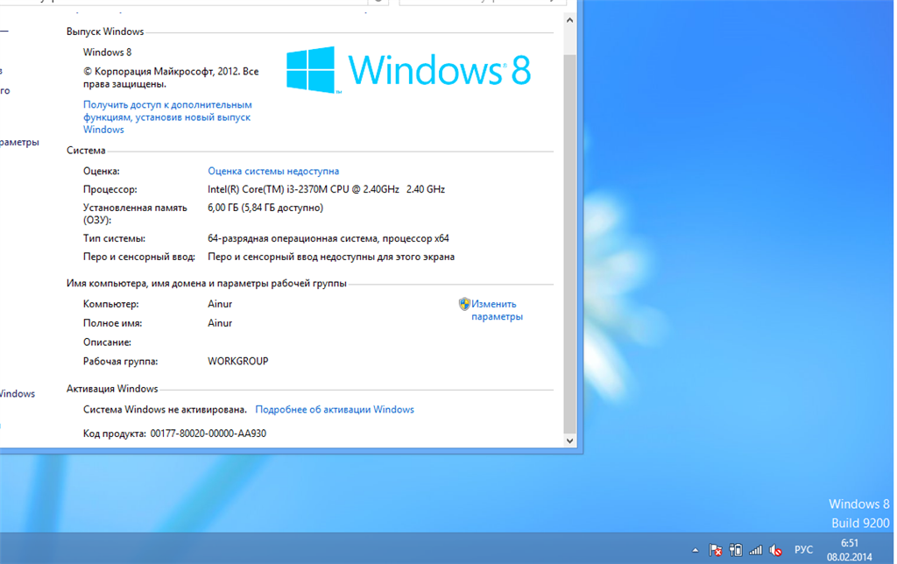Switch input language РУС indicator
Viewport: 897px width, 564px height.
pyautogui.click(x=803, y=550)
